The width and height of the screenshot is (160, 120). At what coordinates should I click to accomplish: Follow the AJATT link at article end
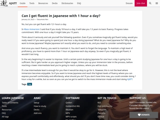(129, 79)
